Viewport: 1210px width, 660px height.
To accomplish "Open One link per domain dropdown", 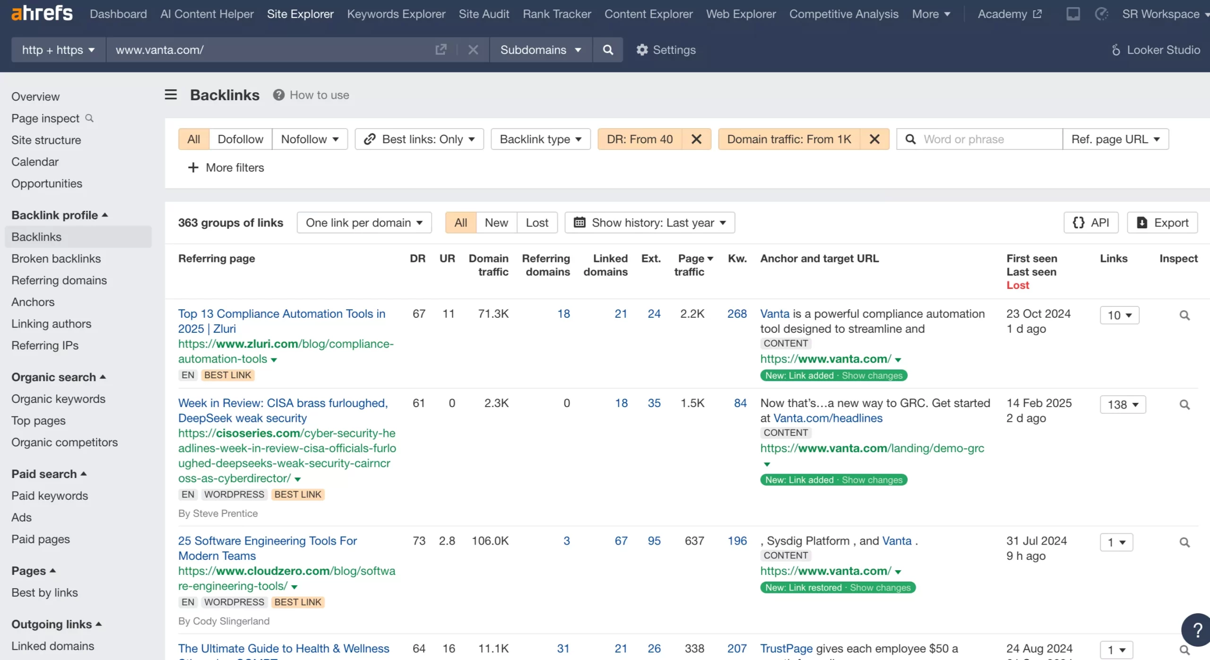I will (x=364, y=223).
